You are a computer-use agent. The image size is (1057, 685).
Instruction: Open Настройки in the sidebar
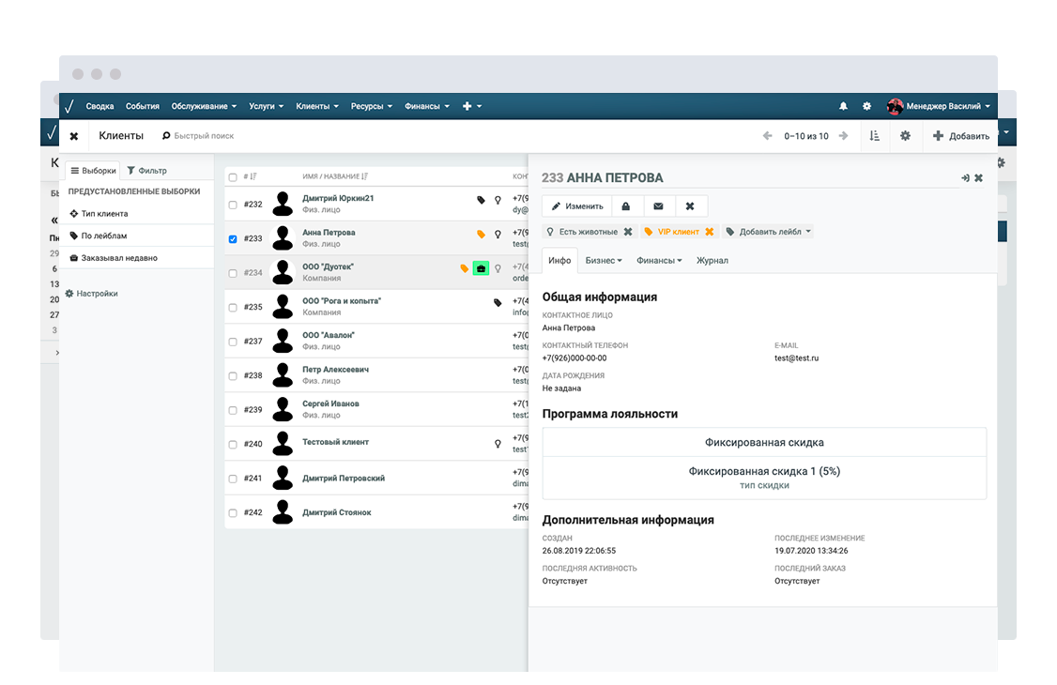point(92,294)
